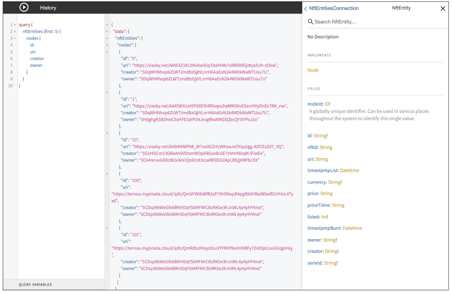Collapse the query block on line 1

pyautogui.click(x=15, y=25)
